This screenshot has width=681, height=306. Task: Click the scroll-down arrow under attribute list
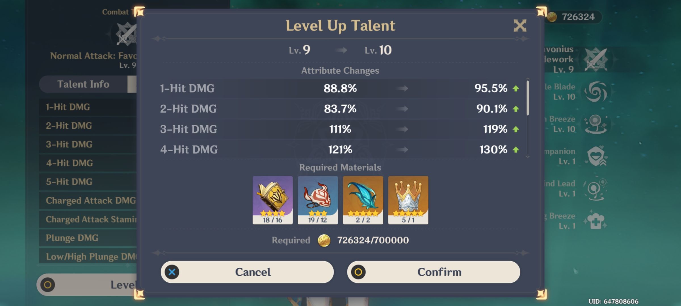(x=528, y=156)
